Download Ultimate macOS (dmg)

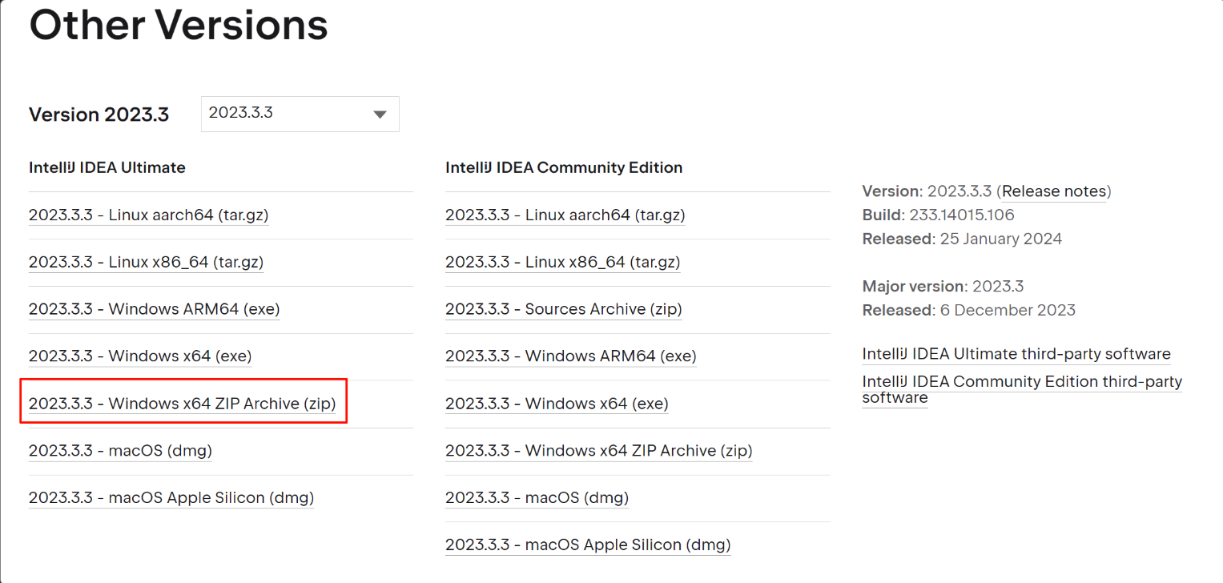(120, 450)
